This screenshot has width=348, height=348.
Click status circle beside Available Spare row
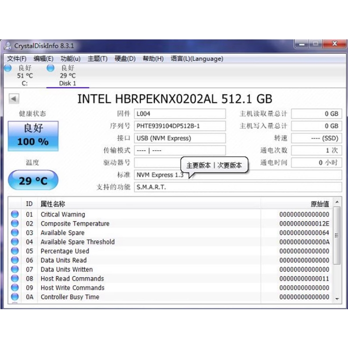click(15, 233)
